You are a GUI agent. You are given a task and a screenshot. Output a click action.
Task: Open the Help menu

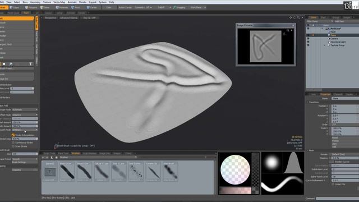point(112,2)
